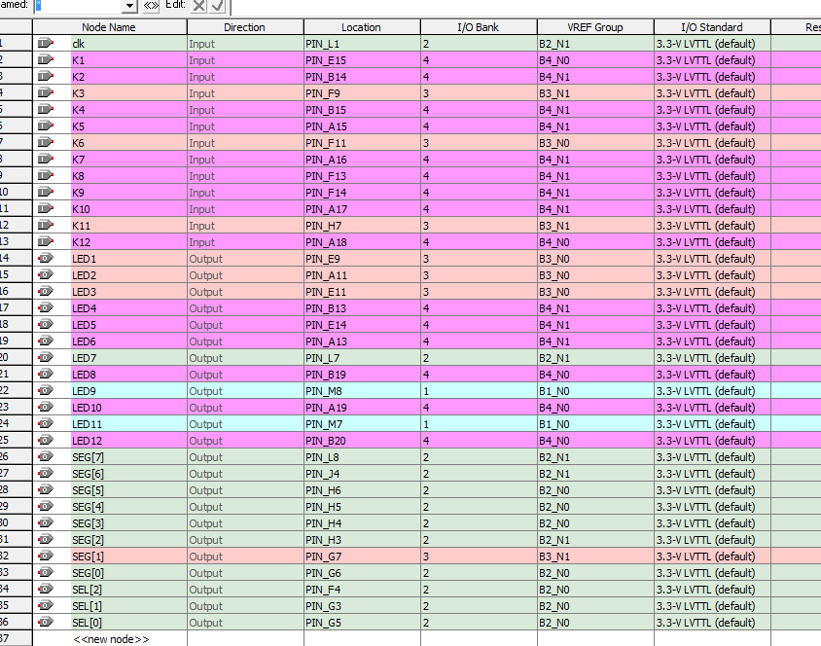Click the output pin icon for SEG[1]
The image size is (821, 646).
[46, 556]
